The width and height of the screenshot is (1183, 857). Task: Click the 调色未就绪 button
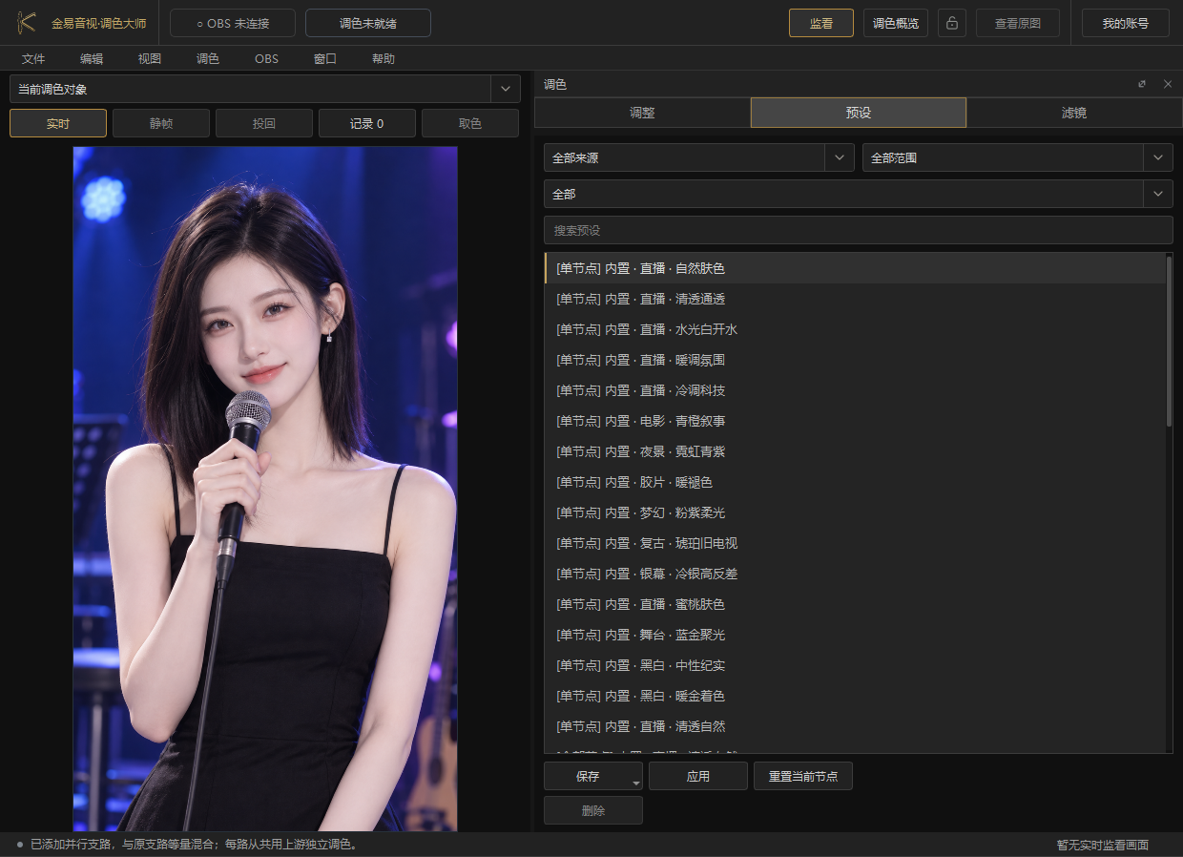tap(368, 23)
